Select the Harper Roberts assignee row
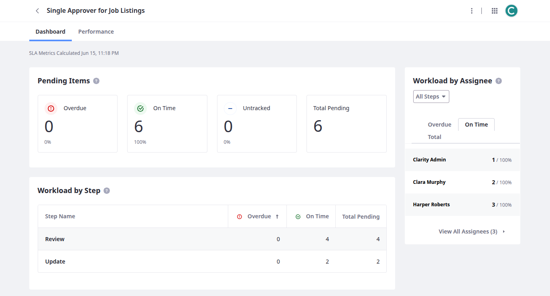This screenshot has height=296, width=550. point(431,205)
